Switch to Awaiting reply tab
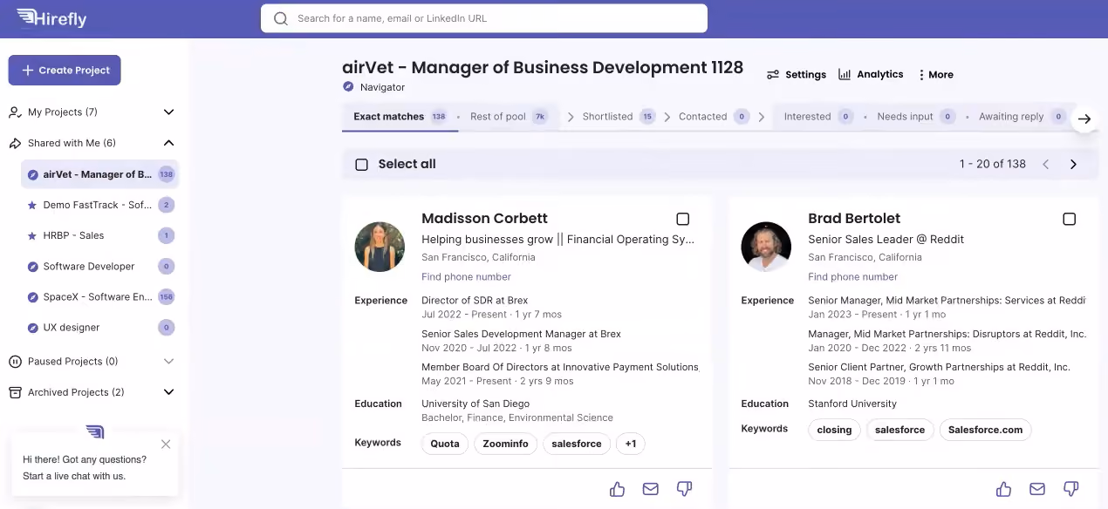This screenshot has width=1108, height=509. (1023, 117)
